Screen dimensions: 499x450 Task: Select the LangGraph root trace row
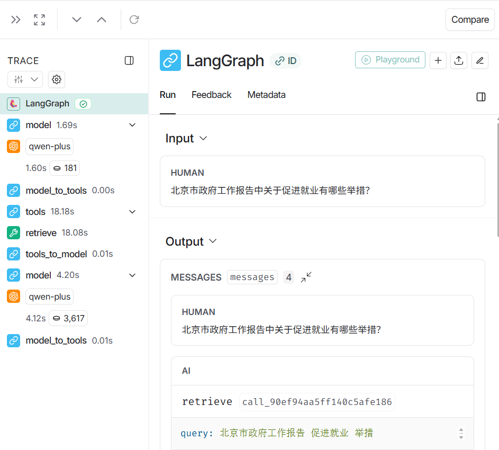coord(74,104)
